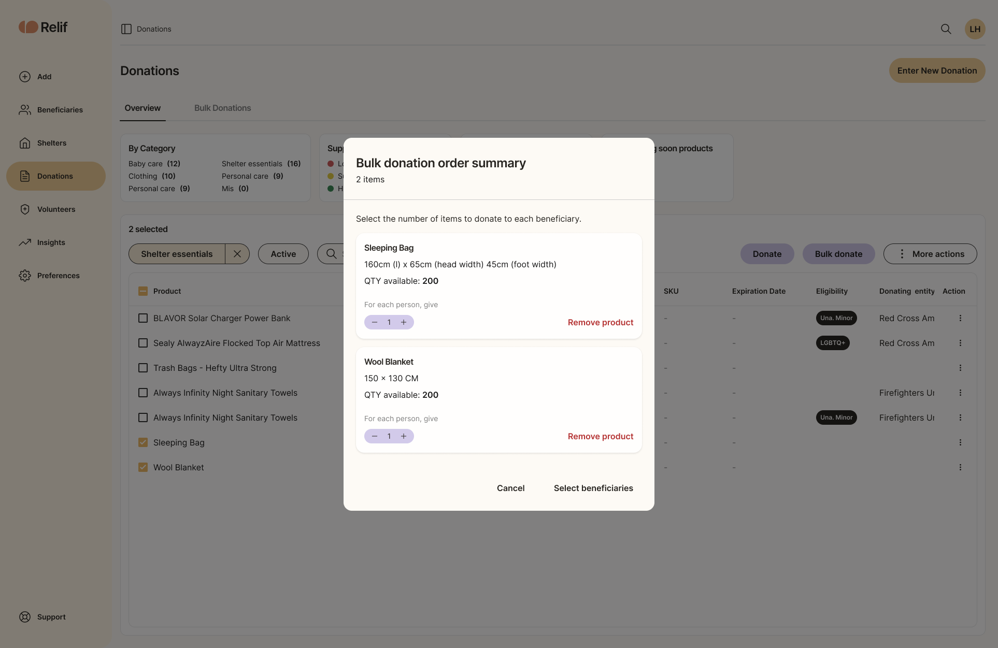This screenshot has height=648, width=998.
Task: Open action menu for BLAVOR Solar Charger row
Action: click(x=960, y=318)
